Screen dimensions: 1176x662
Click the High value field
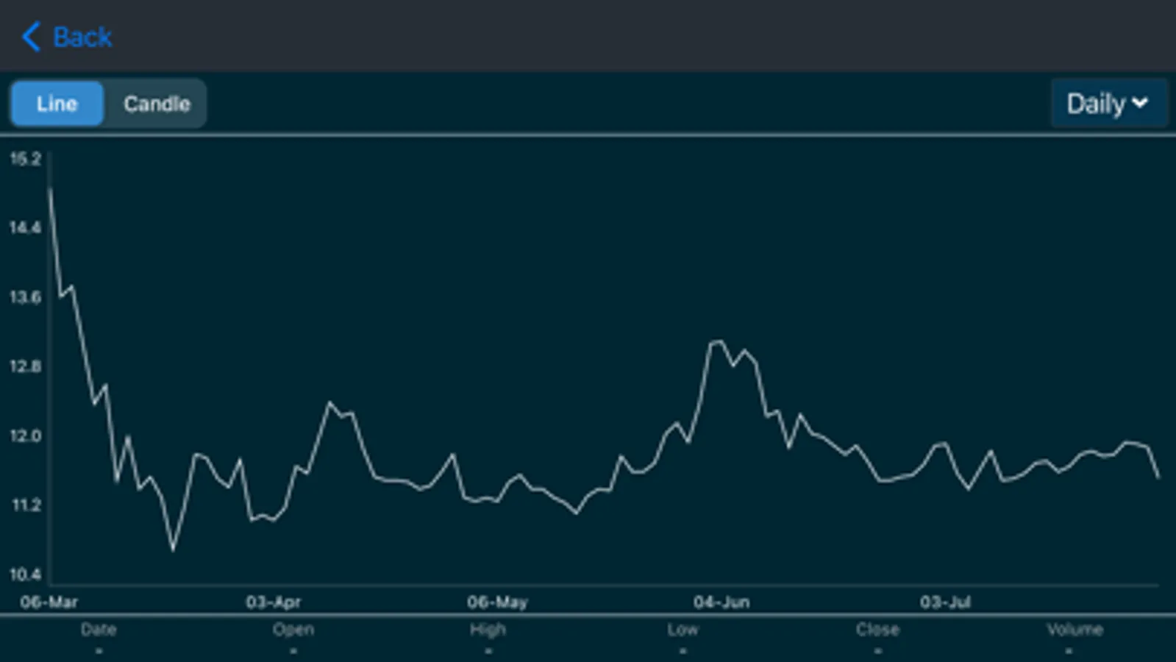(x=488, y=638)
